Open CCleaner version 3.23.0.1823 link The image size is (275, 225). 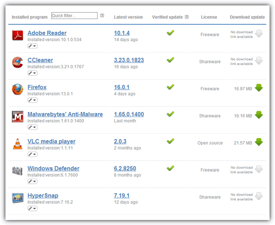(x=129, y=60)
